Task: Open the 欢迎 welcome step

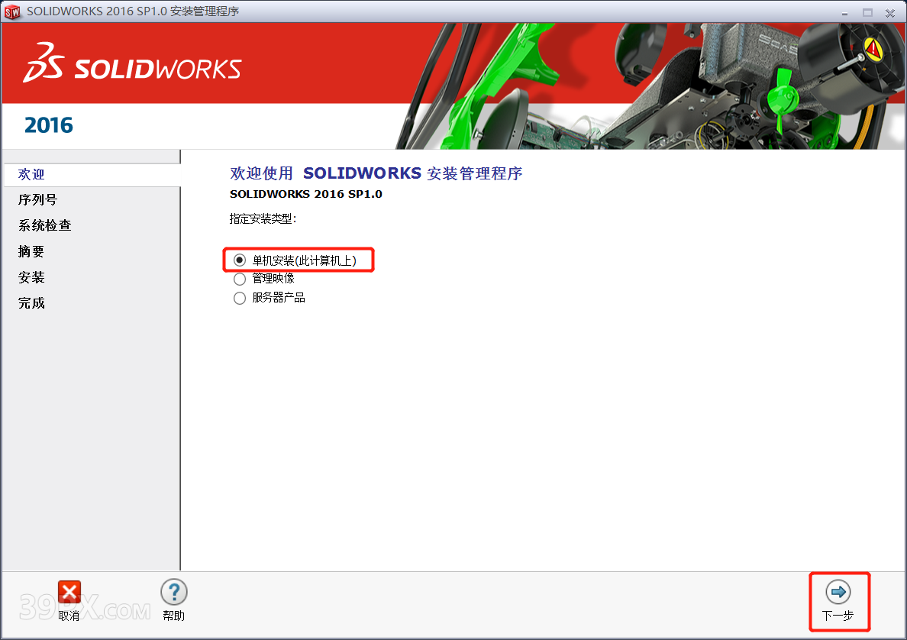Action: (31, 174)
